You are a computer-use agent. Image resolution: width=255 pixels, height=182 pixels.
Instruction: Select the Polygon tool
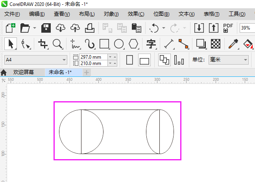[133, 44]
